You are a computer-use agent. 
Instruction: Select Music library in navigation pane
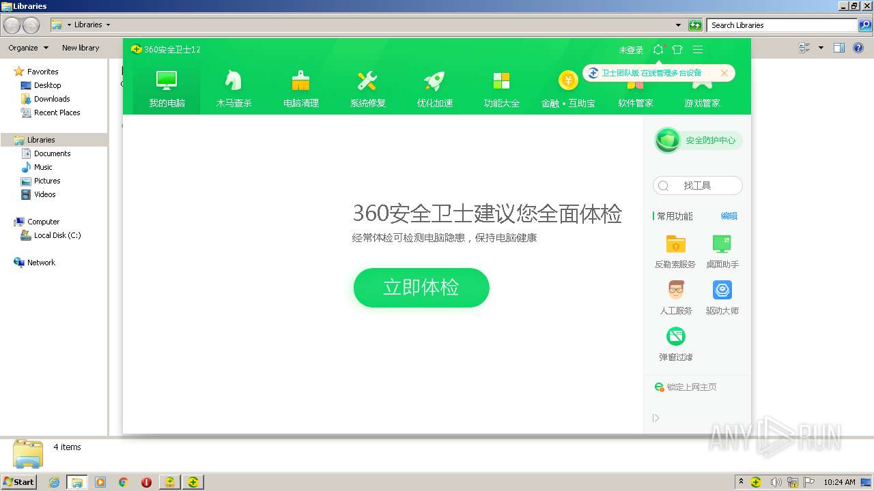43,167
